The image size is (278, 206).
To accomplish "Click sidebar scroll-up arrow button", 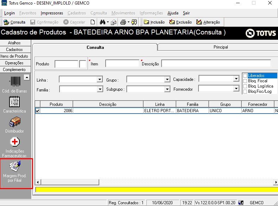I will 27,77.
